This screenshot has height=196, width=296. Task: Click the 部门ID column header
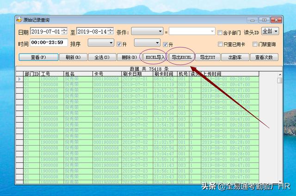pos(31,74)
